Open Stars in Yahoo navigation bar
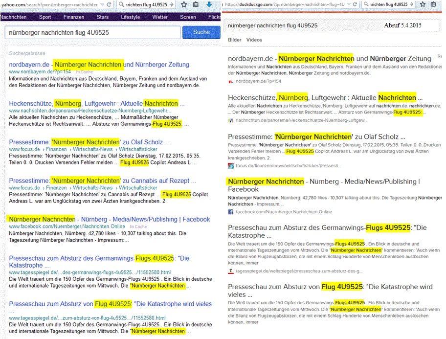 coord(102,17)
